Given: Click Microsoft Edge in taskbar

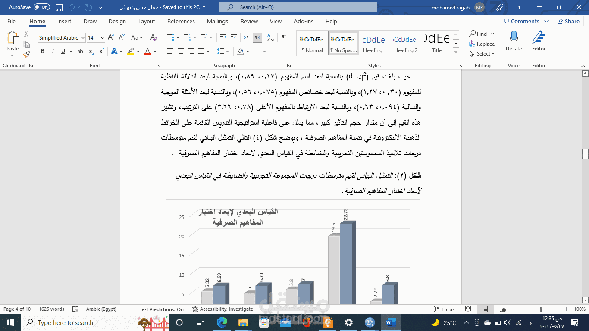Looking at the screenshot, I should click(x=222, y=322).
